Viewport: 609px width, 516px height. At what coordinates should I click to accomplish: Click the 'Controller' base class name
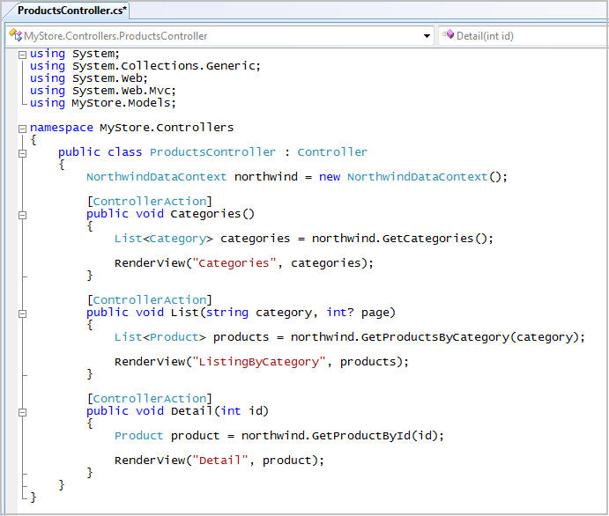(332, 152)
